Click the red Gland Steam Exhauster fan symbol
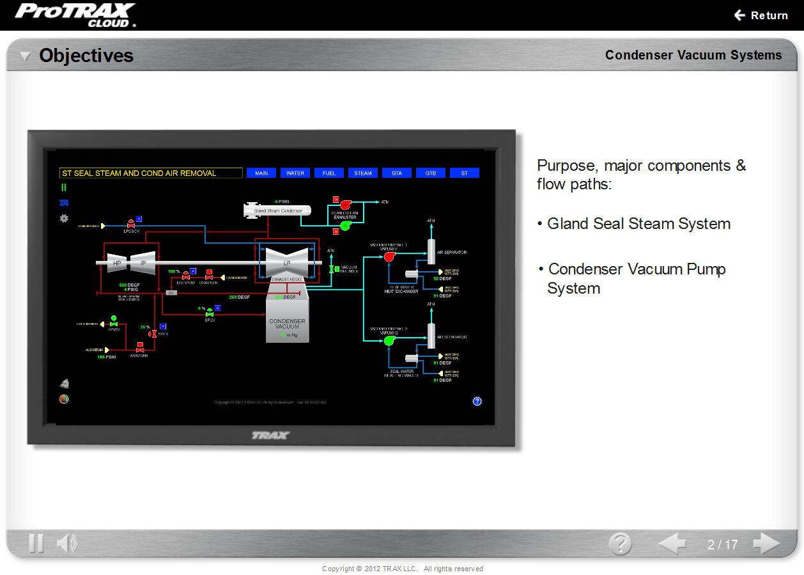The width and height of the screenshot is (804, 575). (345, 204)
